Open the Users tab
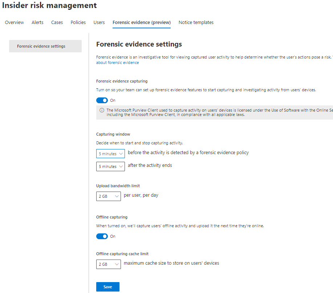The height and width of the screenshot is (293, 333). (x=99, y=22)
